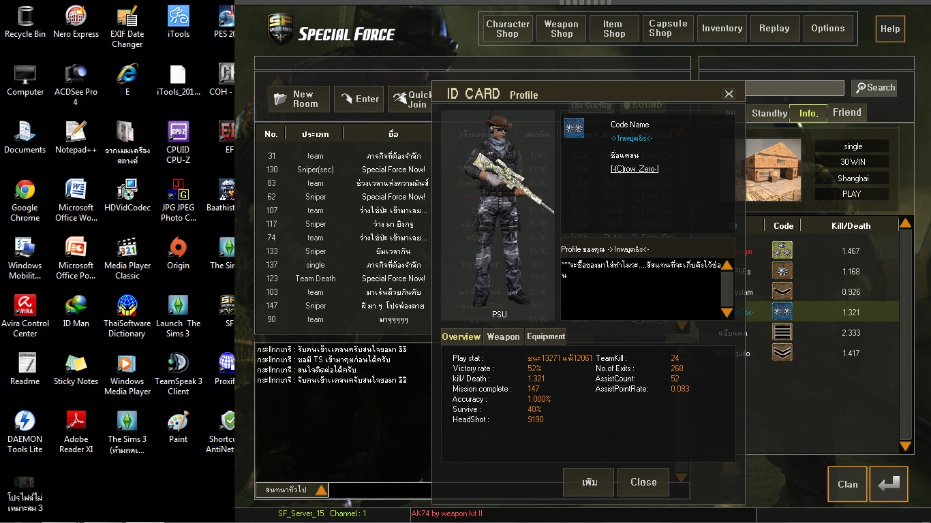Switch to the Standby tab
The width and height of the screenshot is (931, 523).
pyautogui.click(x=769, y=113)
